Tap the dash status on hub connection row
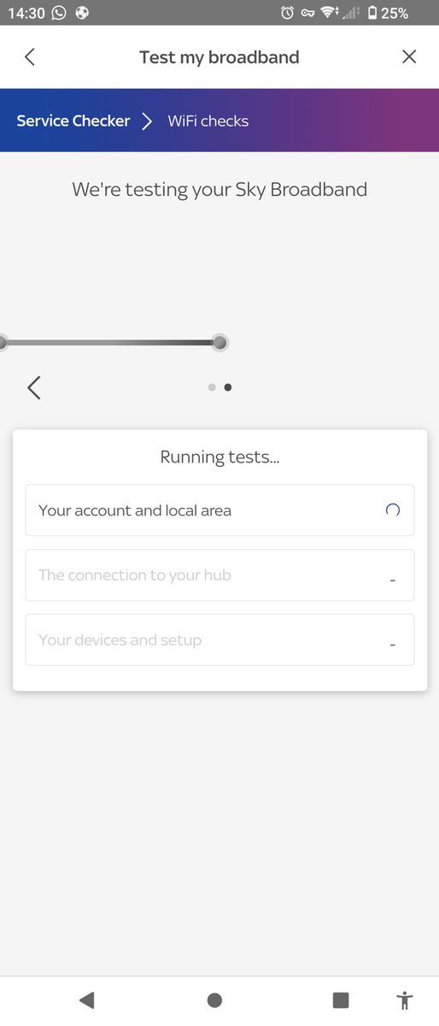The height and width of the screenshot is (1026, 439). click(393, 581)
